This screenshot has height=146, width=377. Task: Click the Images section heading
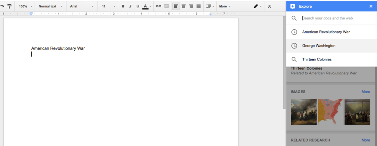(x=298, y=92)
